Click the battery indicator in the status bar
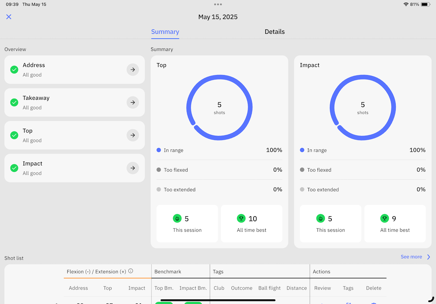Screen dimensions: 436x304 coord(425,4)
